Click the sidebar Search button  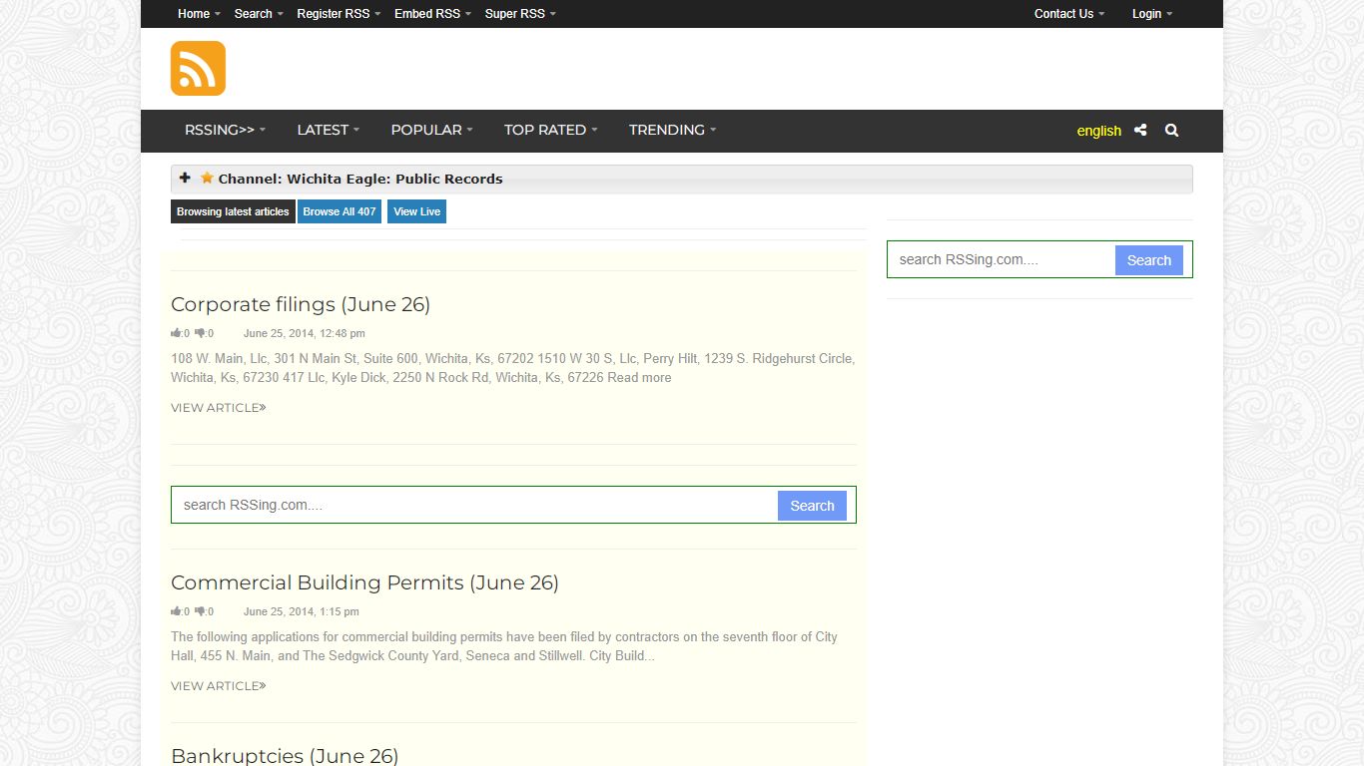pyautogui.click(x=1148, y=260)
